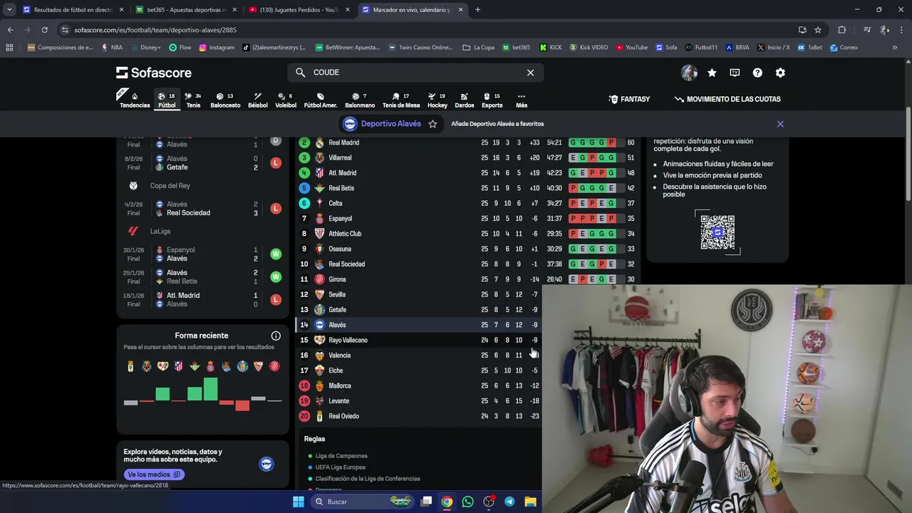Dismiss the Deportivo Alavés favorites banner
912x513 pixels.
click(780, 124)
